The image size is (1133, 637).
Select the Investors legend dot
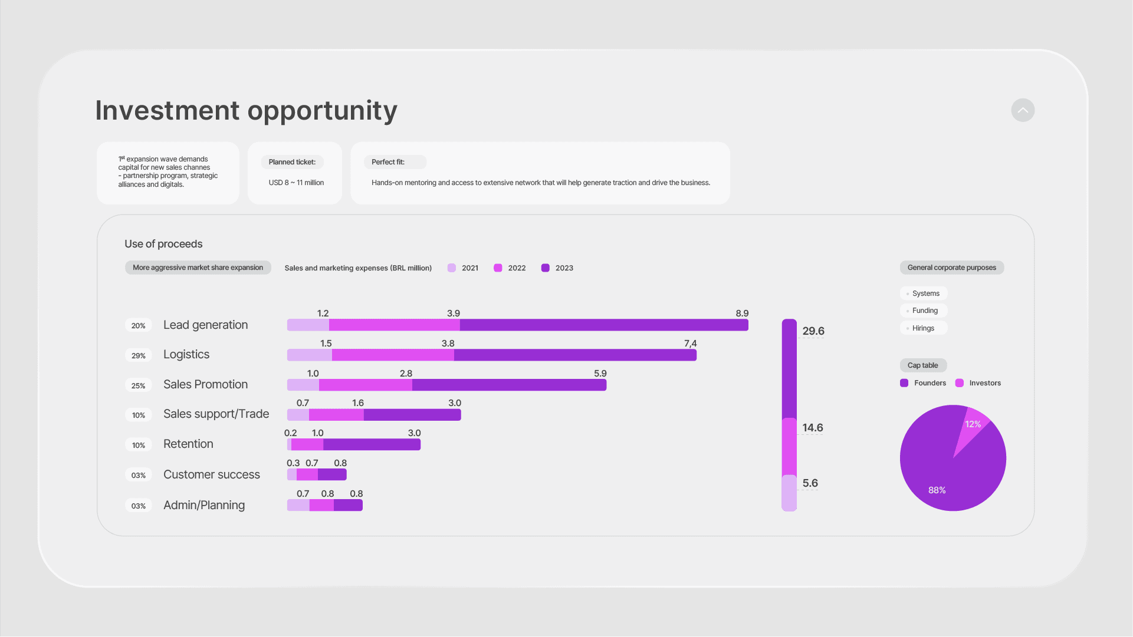[960, 383]
